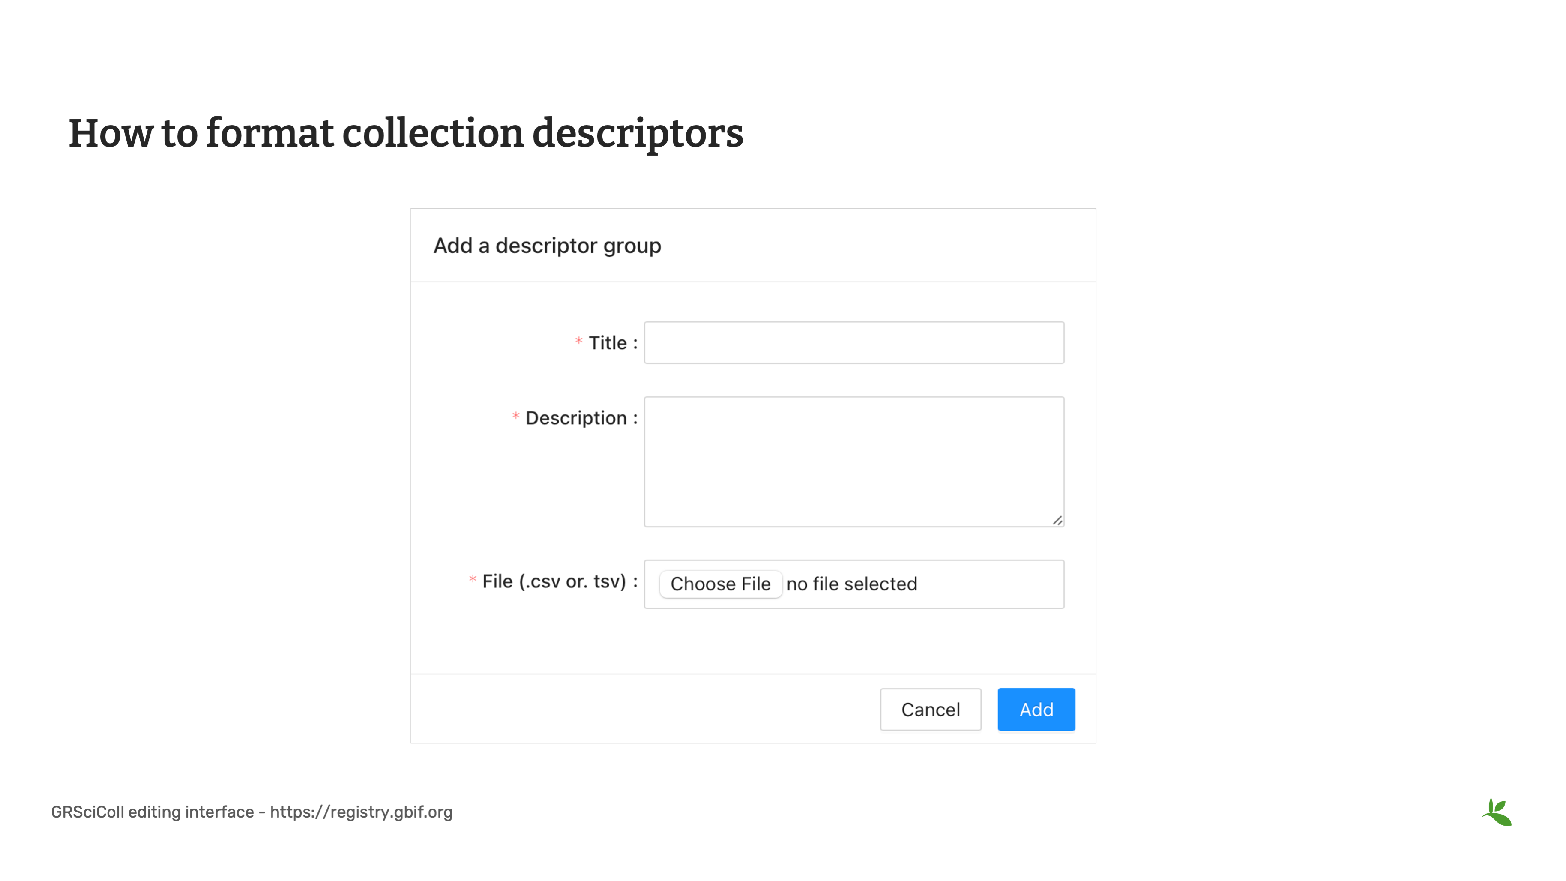Screen dimensions: 1566x881
Task: Click the red asterisk beside Description
Action: pos(515,417)
